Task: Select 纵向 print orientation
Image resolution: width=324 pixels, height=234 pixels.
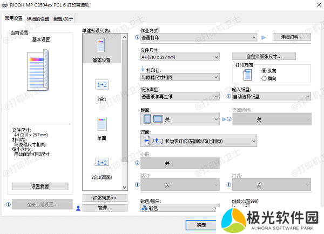Action: [x=264, y=71]
